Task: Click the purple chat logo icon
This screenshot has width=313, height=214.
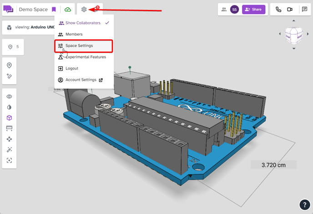Action: [x=8, y=10]
